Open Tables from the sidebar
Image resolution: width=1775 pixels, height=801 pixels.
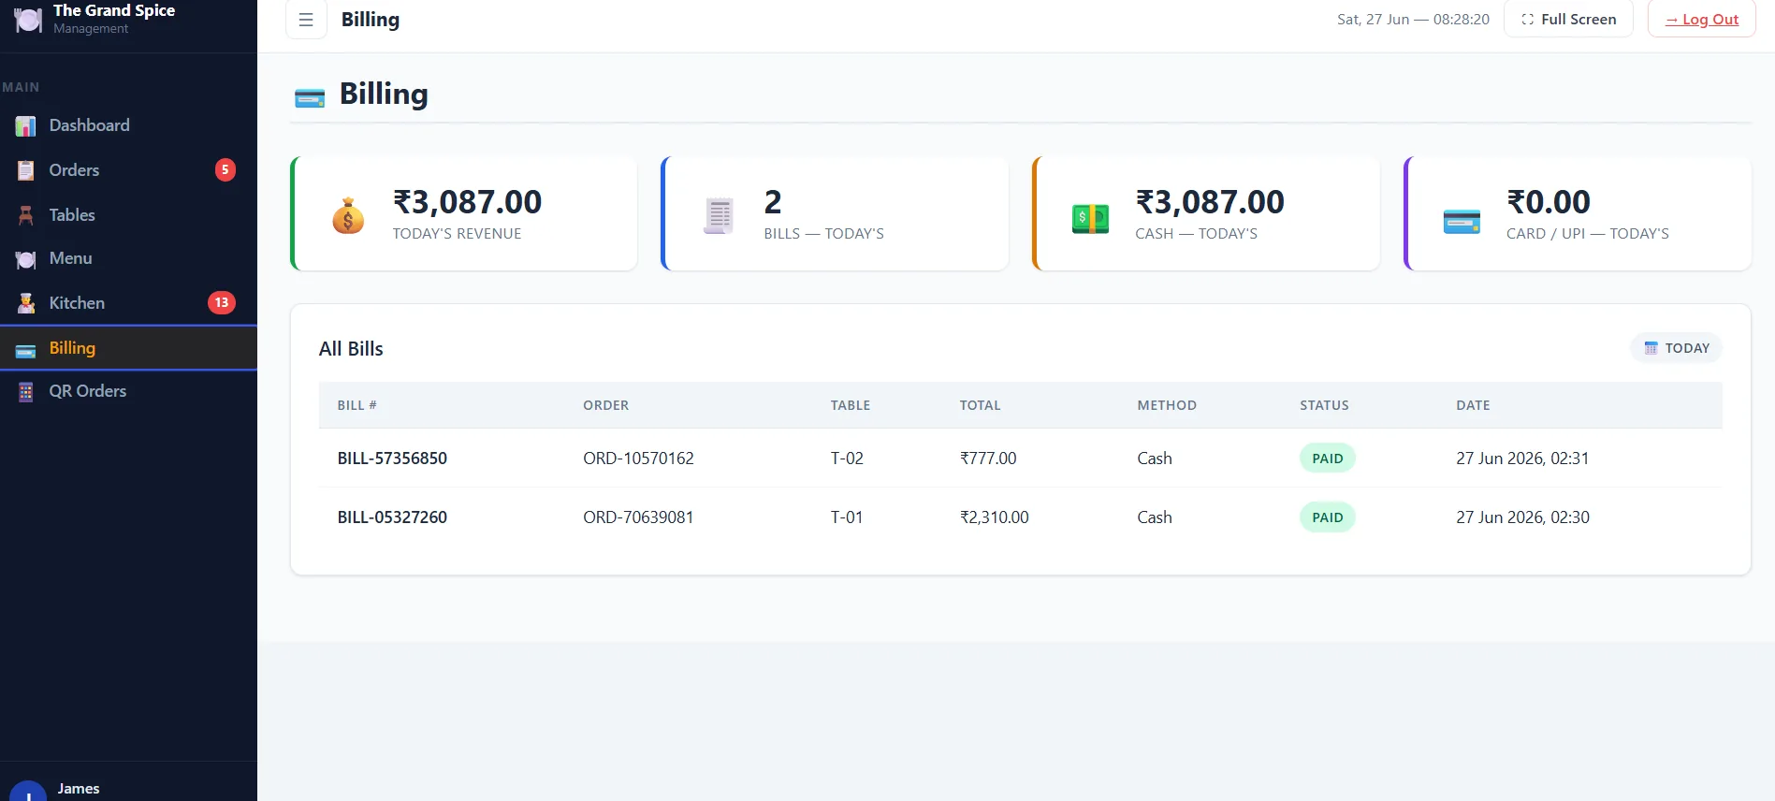point(128,215)
